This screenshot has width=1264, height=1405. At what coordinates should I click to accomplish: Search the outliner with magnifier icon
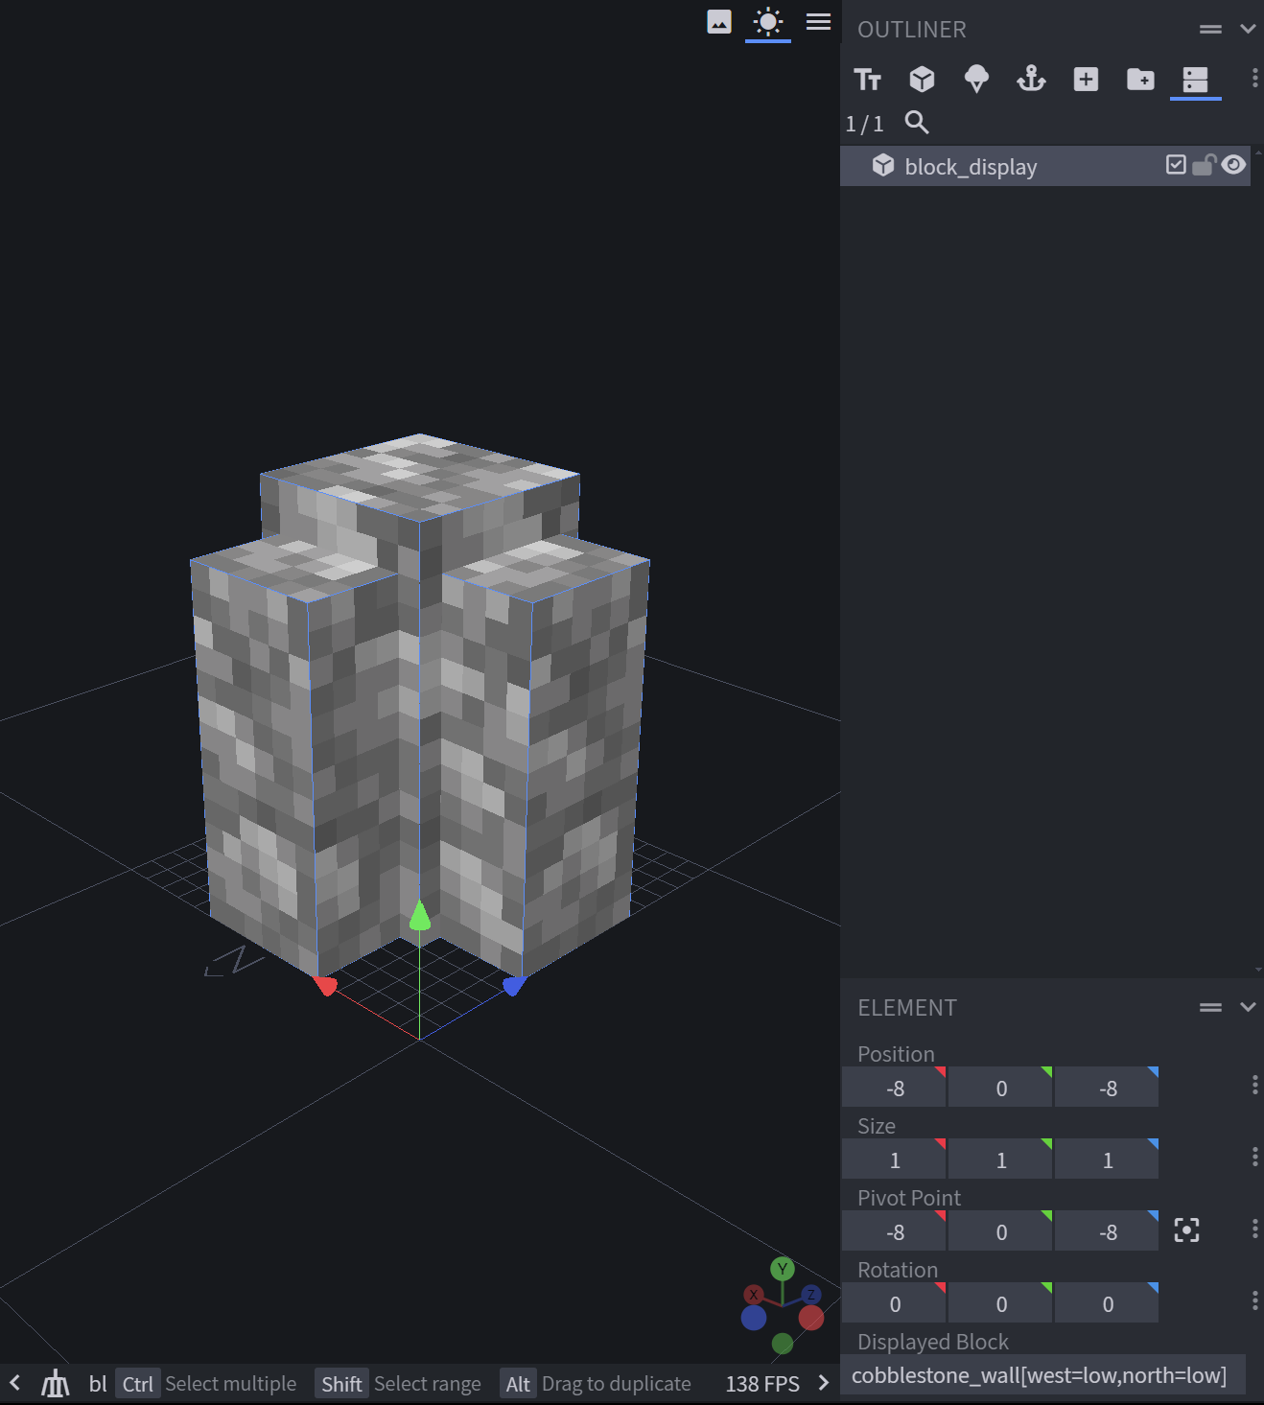917,123
